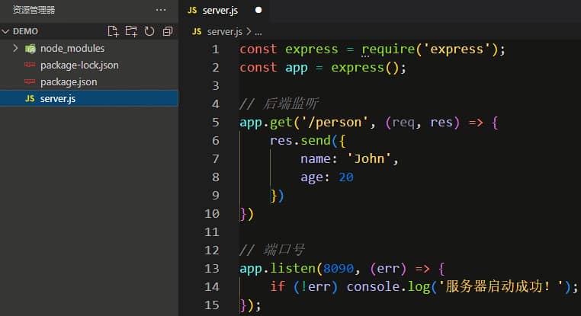
Task: Click 'console.log' on line 14
Action: [388, 287]
